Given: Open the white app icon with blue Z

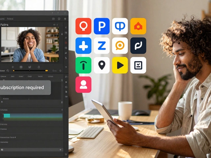Looking at the screenshot, I should pyautogui.click(x=102, y=46).
